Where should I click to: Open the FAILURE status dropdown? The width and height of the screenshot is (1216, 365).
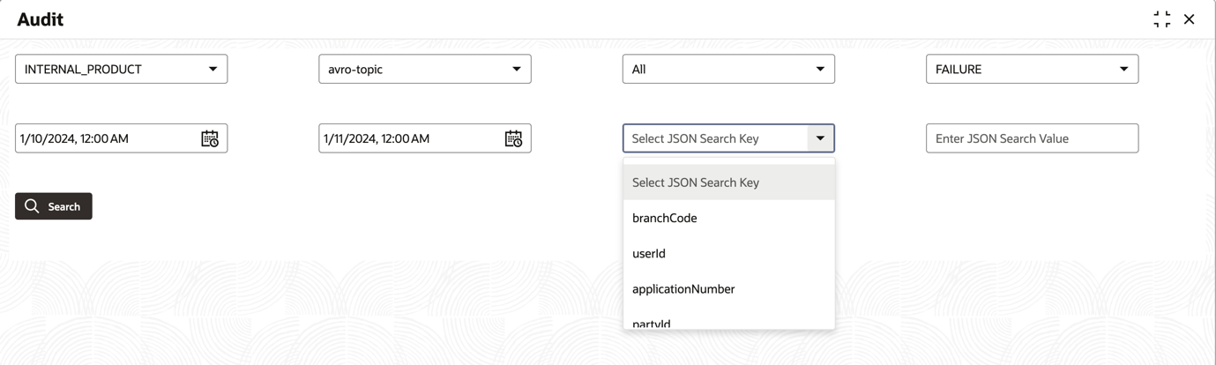1032,69
